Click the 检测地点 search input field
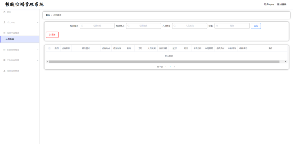The width and height of the screenshot is (293, 144). [x=143, y=26]
